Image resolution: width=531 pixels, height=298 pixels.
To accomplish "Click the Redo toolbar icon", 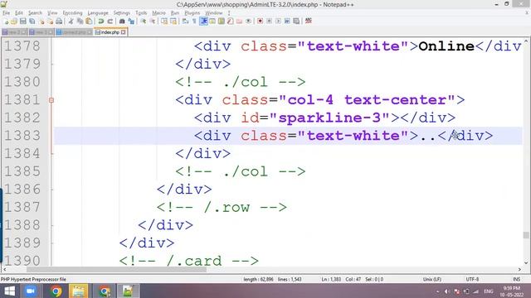I will click(x=110, y=22).
